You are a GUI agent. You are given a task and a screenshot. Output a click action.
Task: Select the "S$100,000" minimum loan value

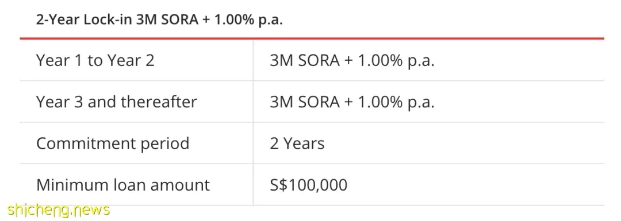pyautogui.click(x=309, y=185)
